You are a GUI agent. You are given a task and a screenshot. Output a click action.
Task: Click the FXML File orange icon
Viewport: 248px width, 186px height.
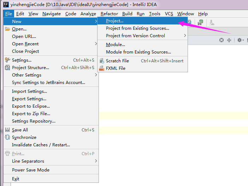[x=101, y=68]
